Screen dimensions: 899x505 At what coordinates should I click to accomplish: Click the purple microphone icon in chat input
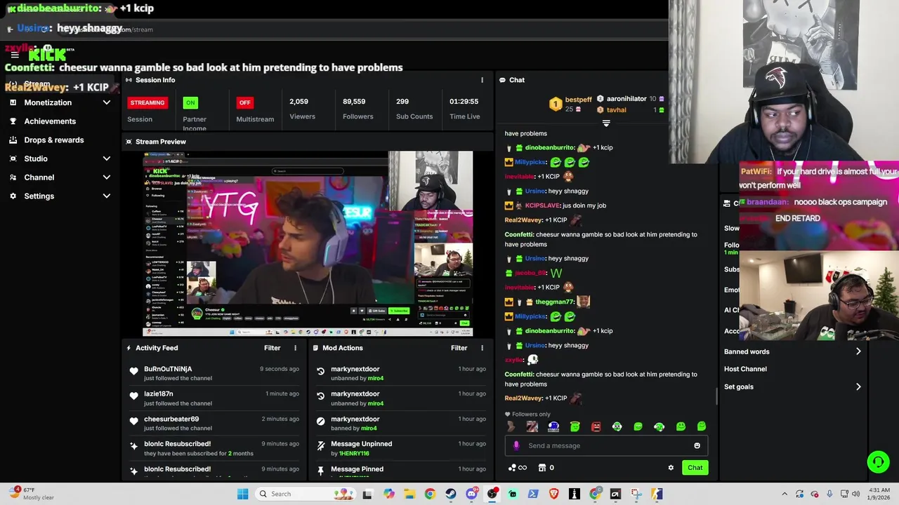coord(516,445)
